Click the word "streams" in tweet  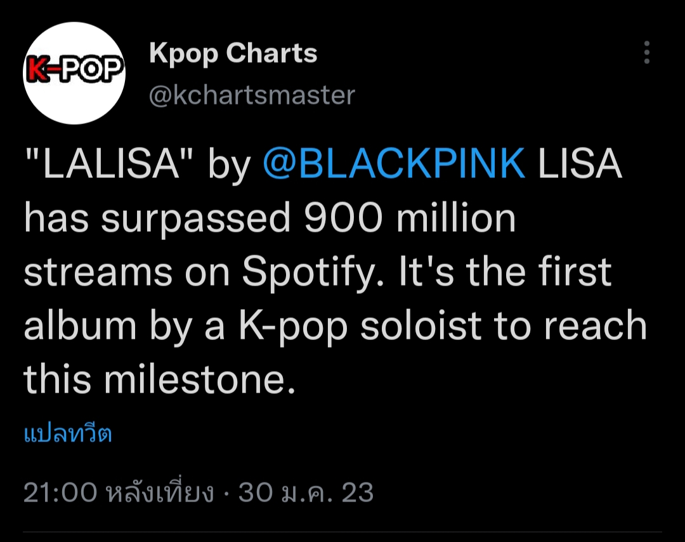tap(98, 272)
